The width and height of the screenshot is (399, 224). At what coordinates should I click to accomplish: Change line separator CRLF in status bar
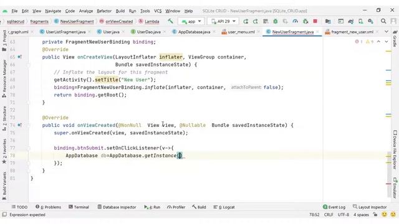[x=329, y=215]
